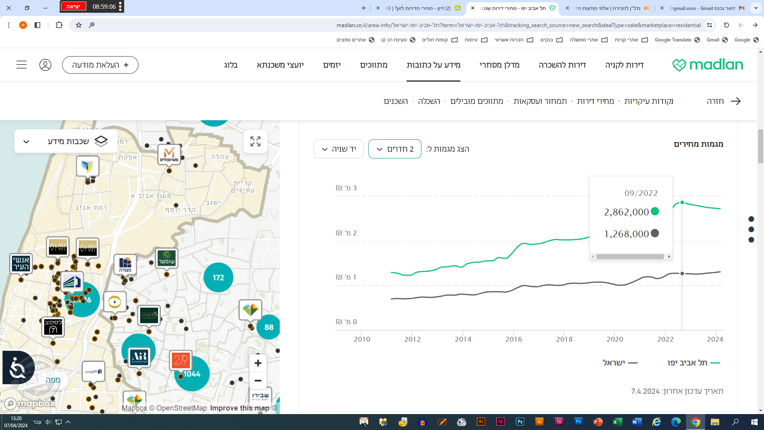Screen dimensions: 764x430
Task: Click the 172 map cluster marker
Action: (218, 278)
